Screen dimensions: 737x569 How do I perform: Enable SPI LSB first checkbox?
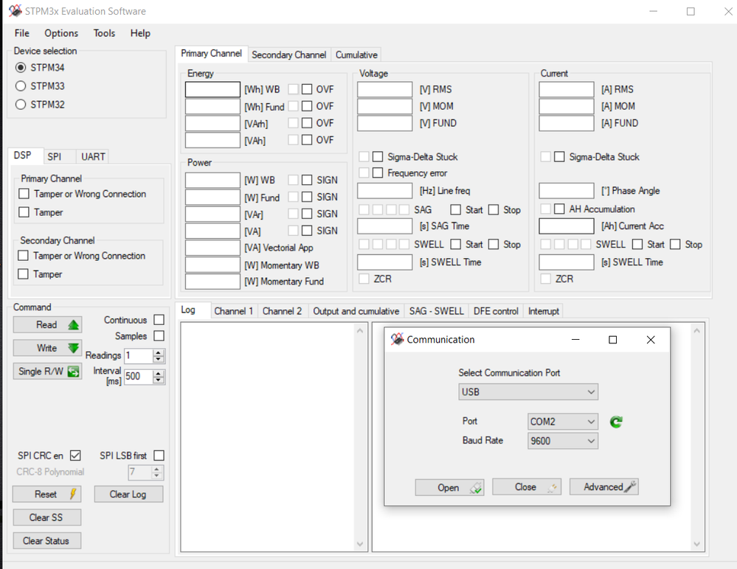pos(159,455)
